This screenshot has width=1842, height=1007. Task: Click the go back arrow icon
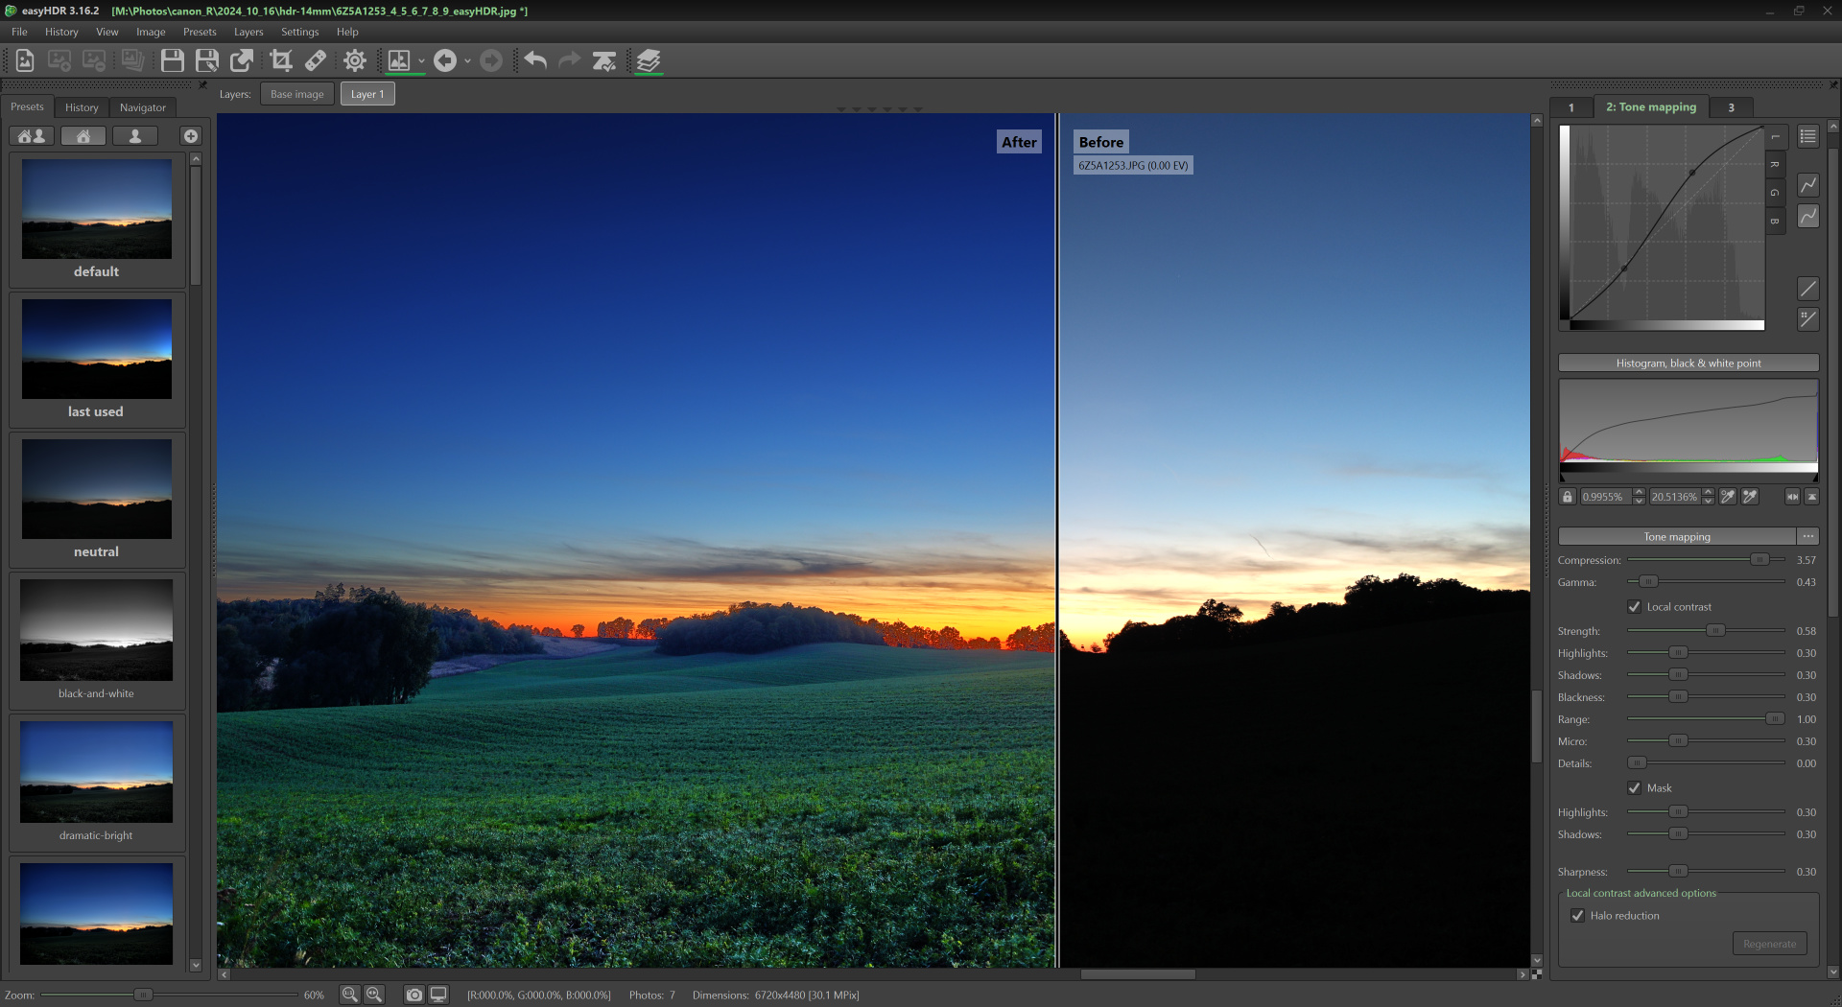[x=445, y=60]
